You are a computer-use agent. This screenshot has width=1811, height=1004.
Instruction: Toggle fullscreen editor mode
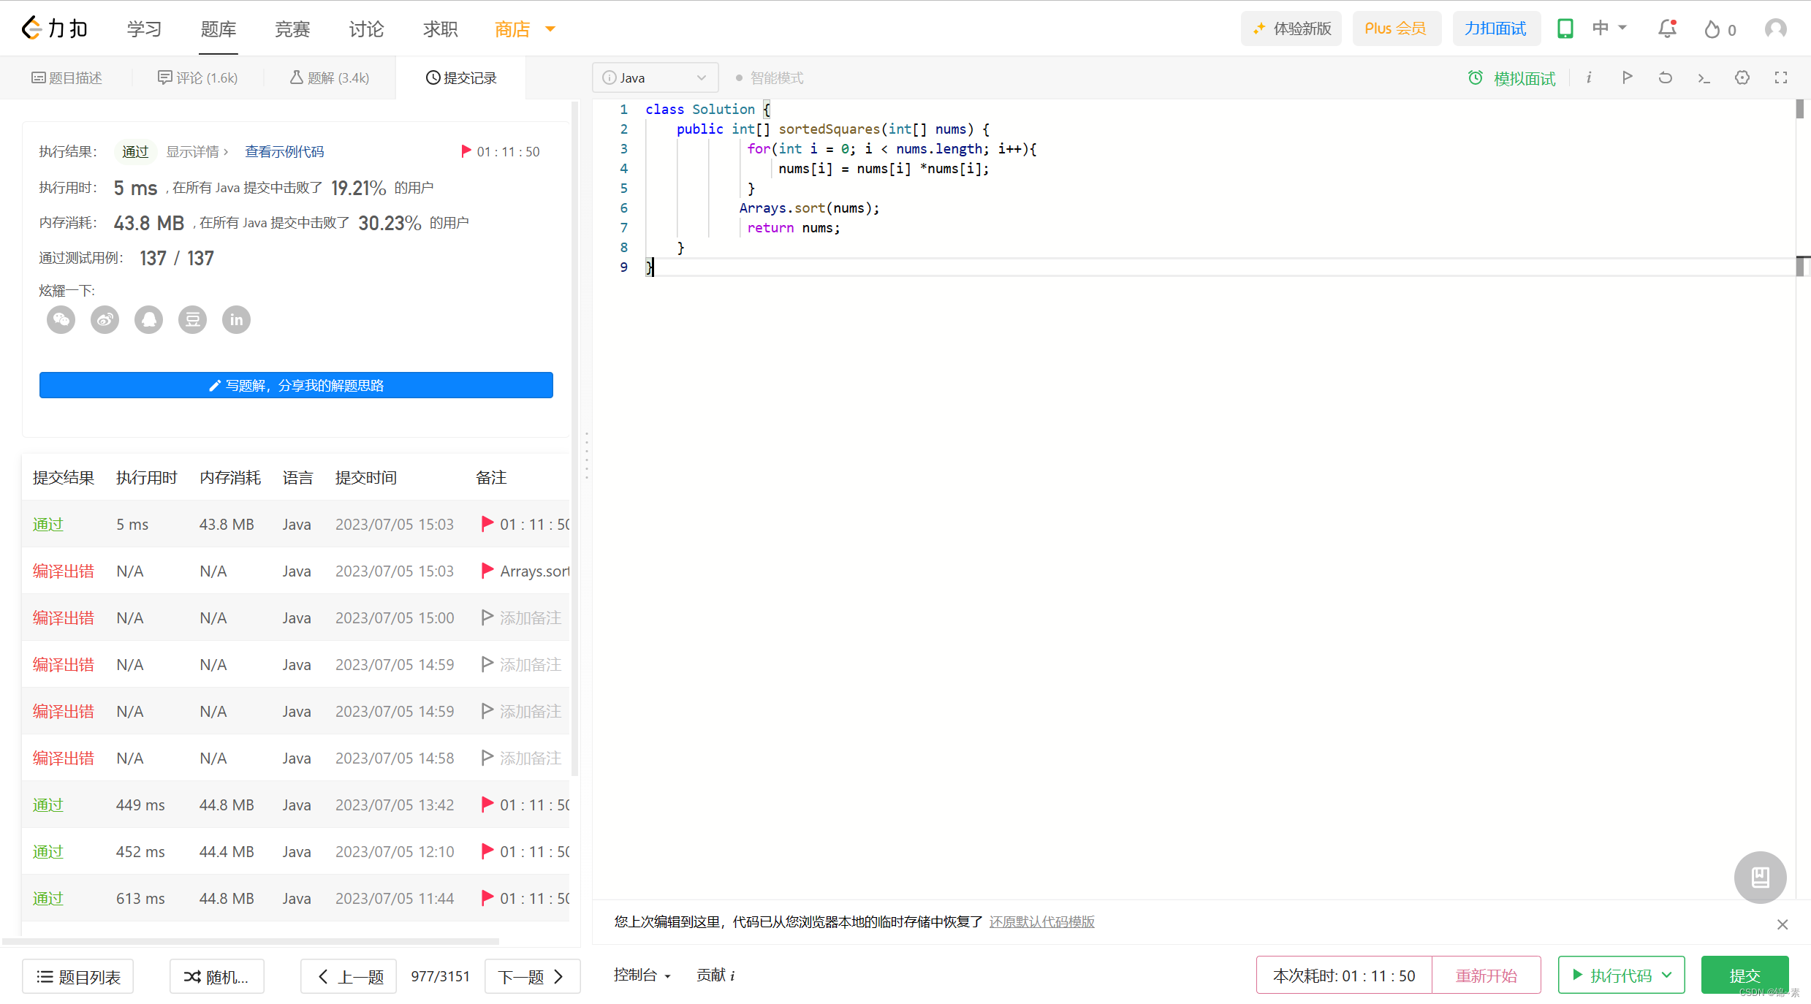(x=1781, y=77)
